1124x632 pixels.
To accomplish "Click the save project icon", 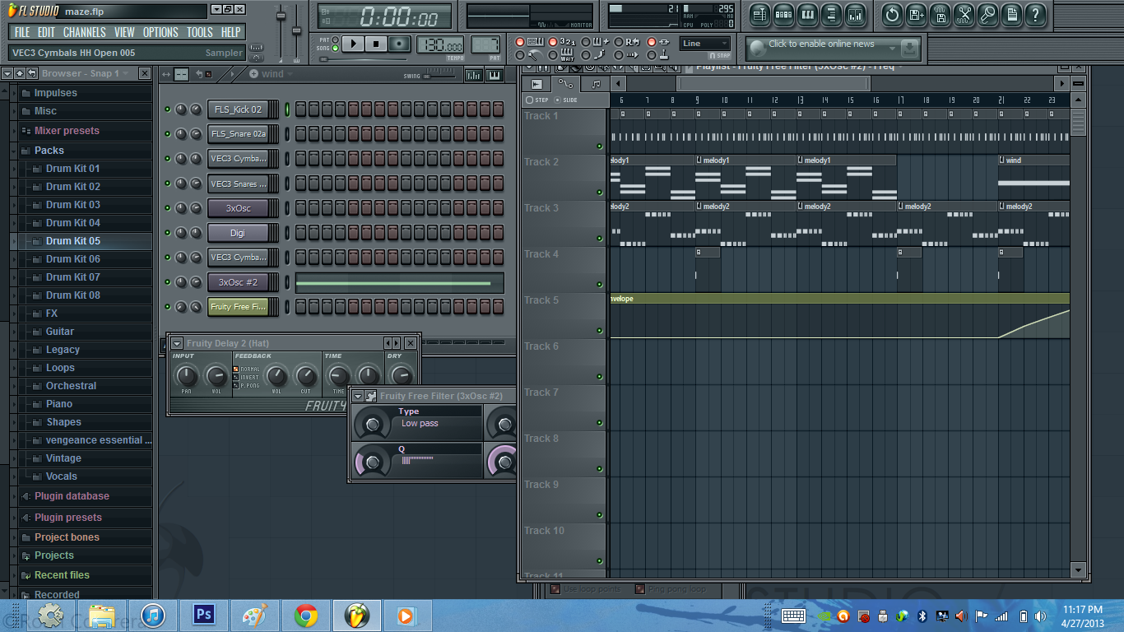I will tap(916, 14).
